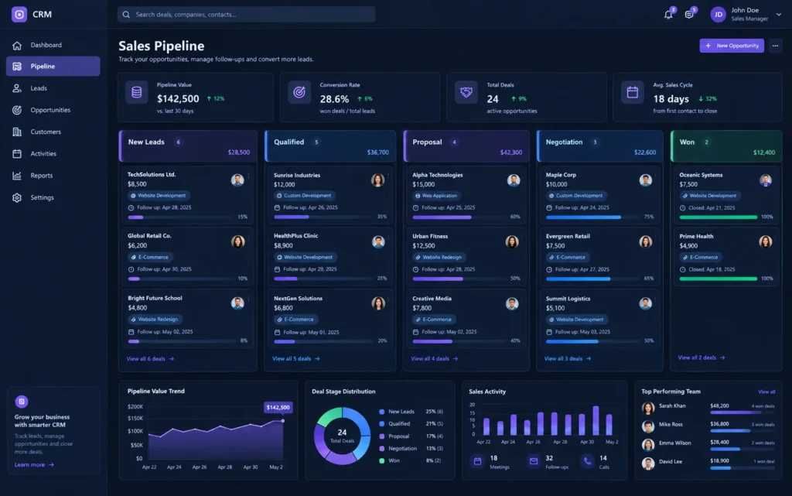Click the Prime Health 100% progress bar

[x=719, y=279]
